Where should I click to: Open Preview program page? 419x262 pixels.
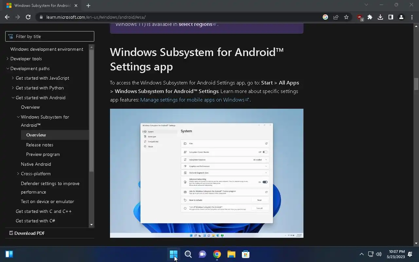pos(43,154)
